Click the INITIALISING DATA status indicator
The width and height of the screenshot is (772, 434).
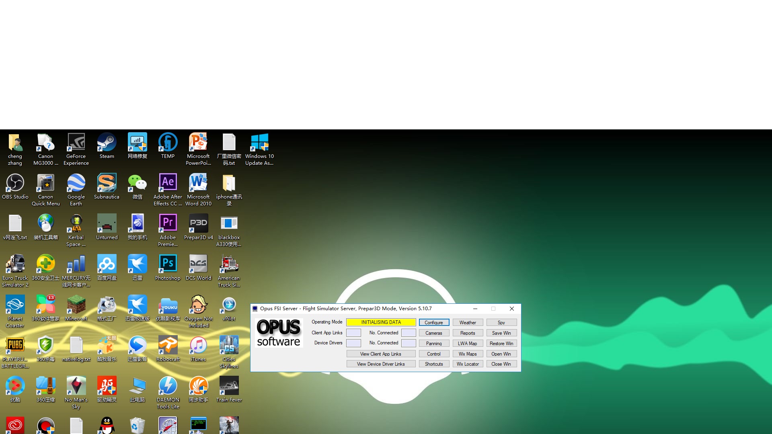(381, 322)
